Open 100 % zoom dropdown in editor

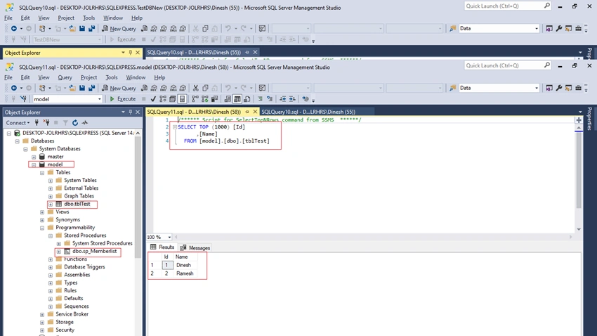point(169,237)
